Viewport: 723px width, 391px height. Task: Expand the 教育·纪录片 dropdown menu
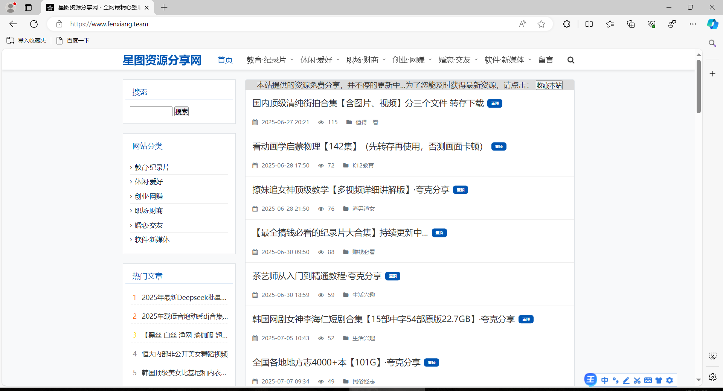pyautogui.click(x=269, y=60)
